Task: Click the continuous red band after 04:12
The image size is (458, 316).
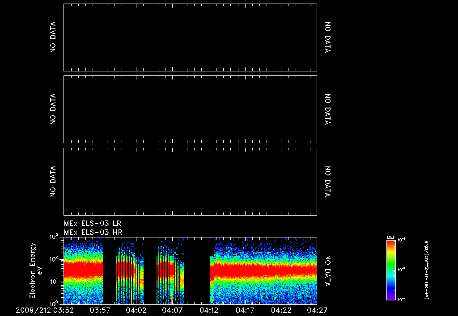Action: pyautogui.click(x=263, y=270)
